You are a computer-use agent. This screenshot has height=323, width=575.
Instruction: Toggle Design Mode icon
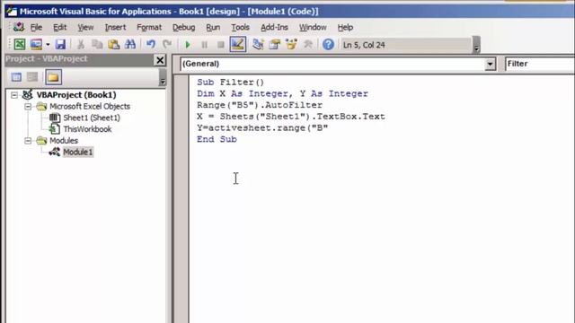coord(237,44)
